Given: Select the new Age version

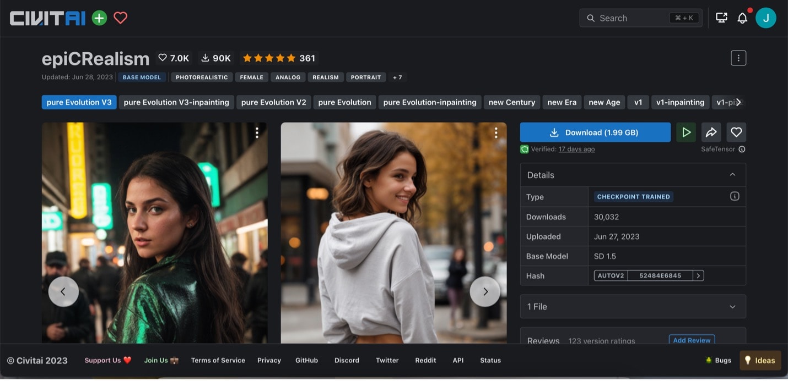Looking at the screenshot, I should (x=605, y=102).
